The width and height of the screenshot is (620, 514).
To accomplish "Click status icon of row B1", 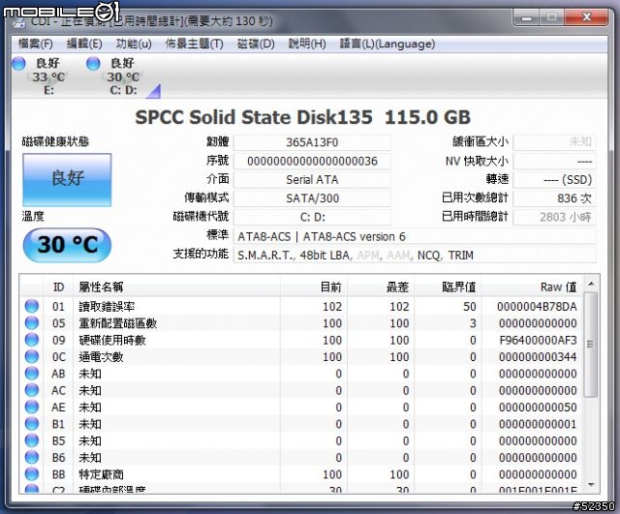I will pyautogui.click(x=32, y=424).
